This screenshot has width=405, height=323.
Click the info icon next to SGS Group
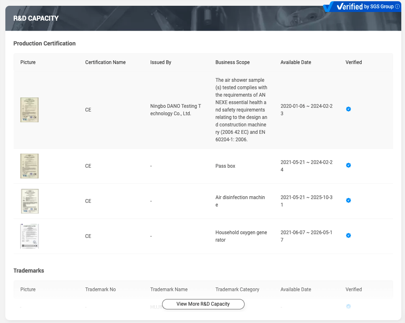[398, 7]
